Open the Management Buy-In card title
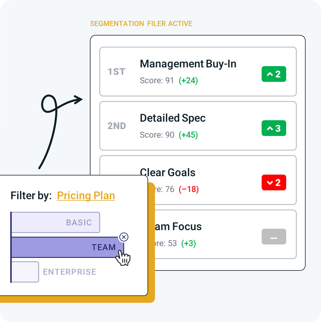 (188, 64)
